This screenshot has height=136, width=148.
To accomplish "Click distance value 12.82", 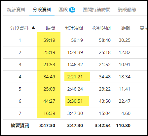I will [125, 52].
